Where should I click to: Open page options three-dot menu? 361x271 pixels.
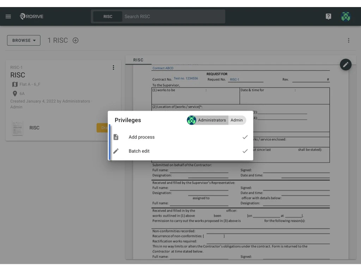pos(349,40)
